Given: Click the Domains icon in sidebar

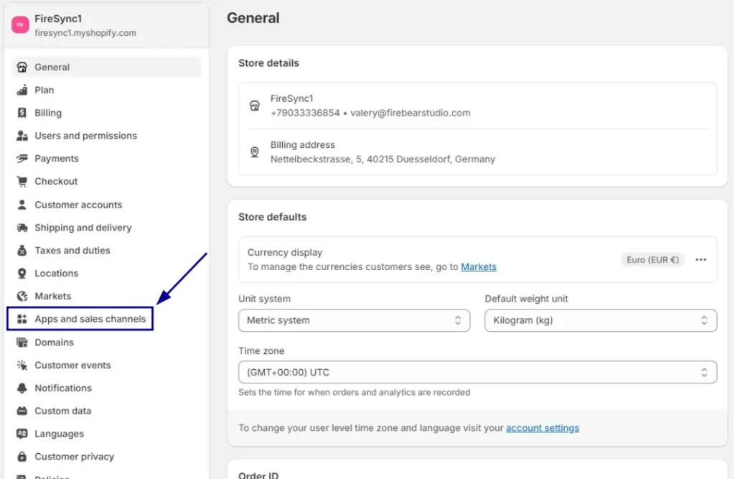Looking at the screenshot, I should (x=22, y=343).
